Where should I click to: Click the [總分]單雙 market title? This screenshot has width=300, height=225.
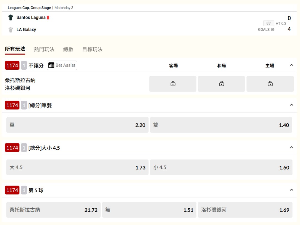point(40,105)
